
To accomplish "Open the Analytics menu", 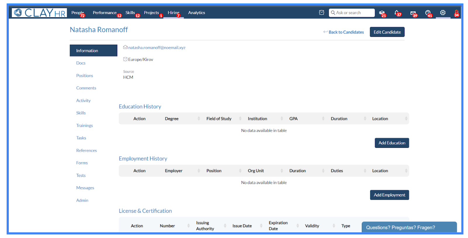I will coord(197,13).
